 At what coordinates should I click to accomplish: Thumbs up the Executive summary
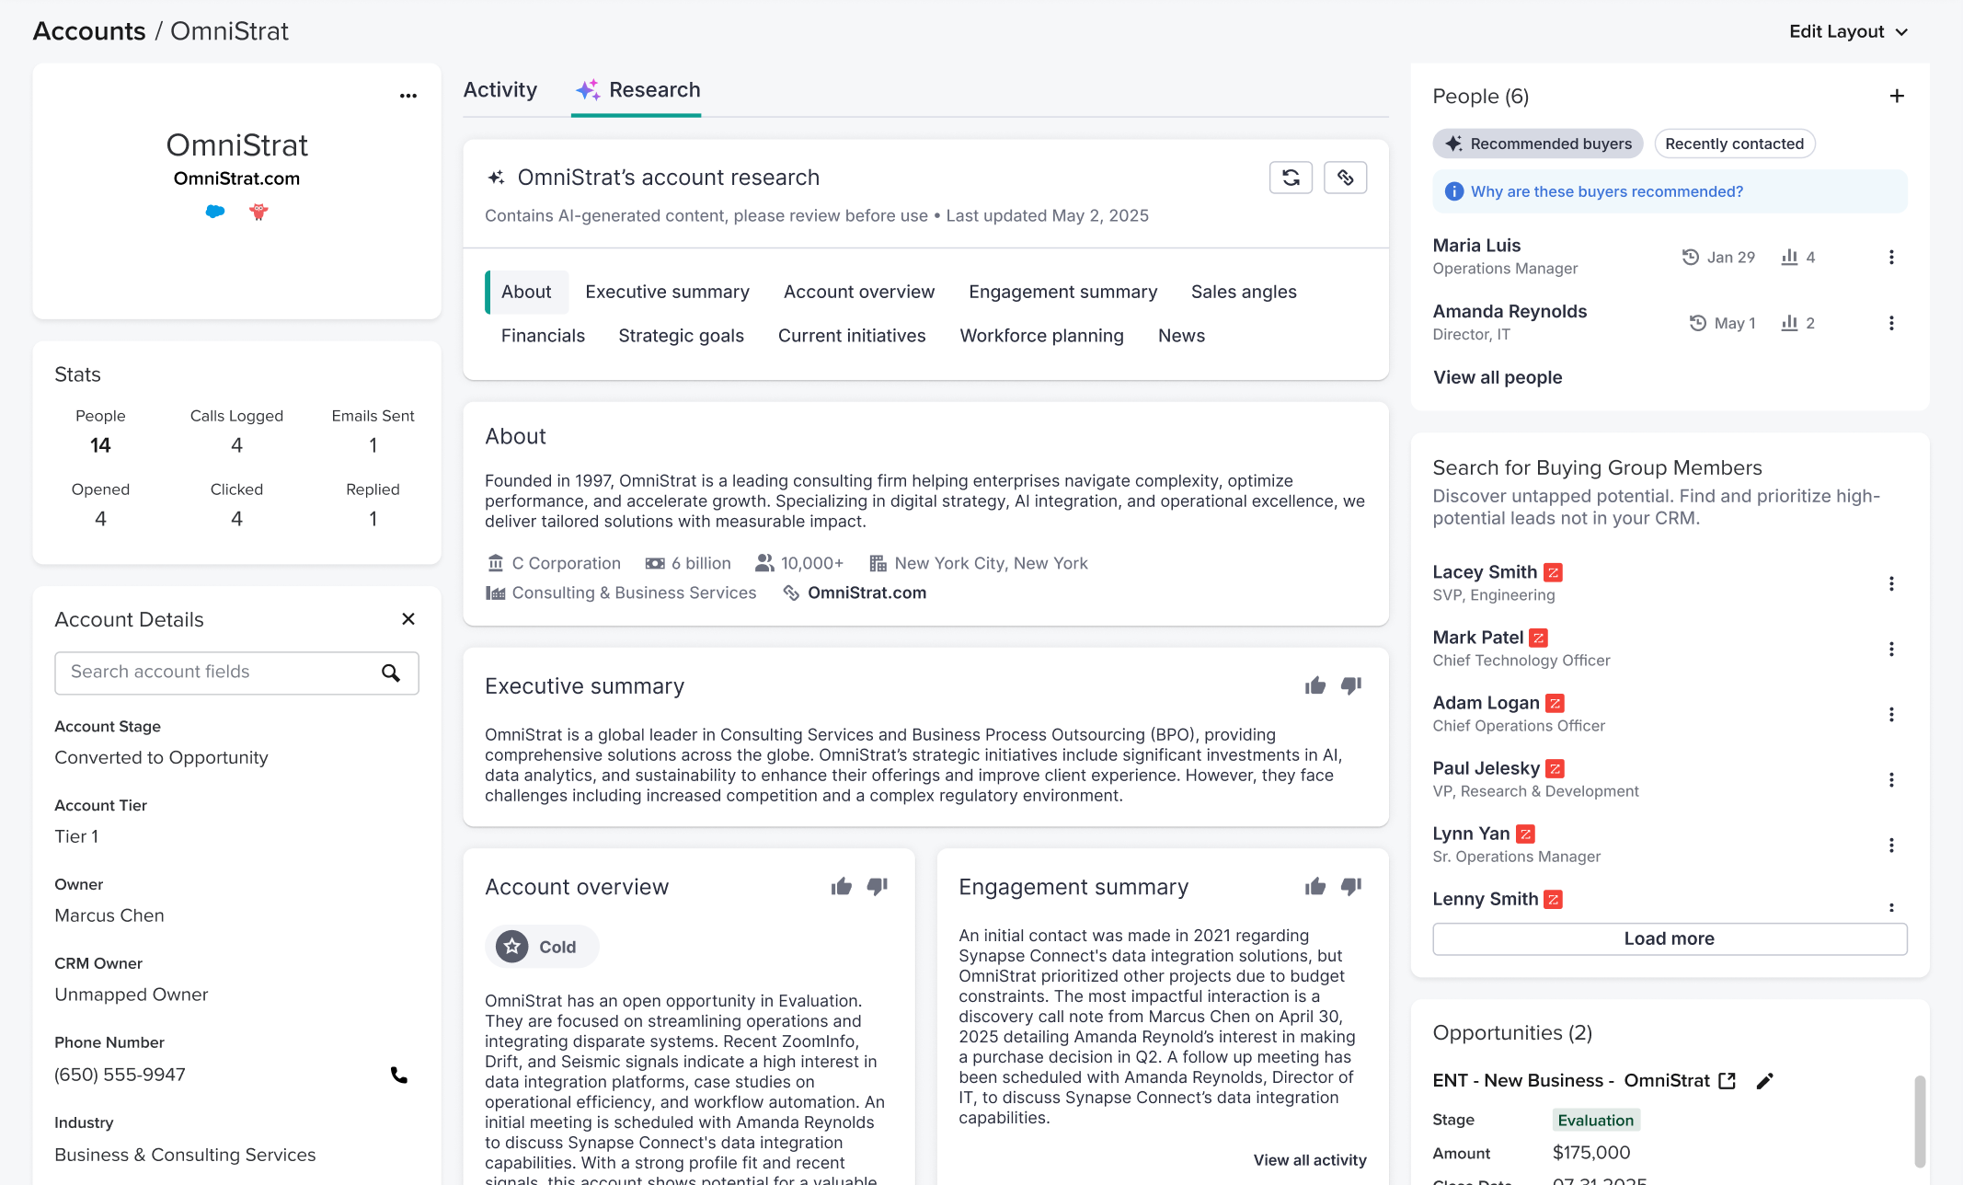point(1315,685)
